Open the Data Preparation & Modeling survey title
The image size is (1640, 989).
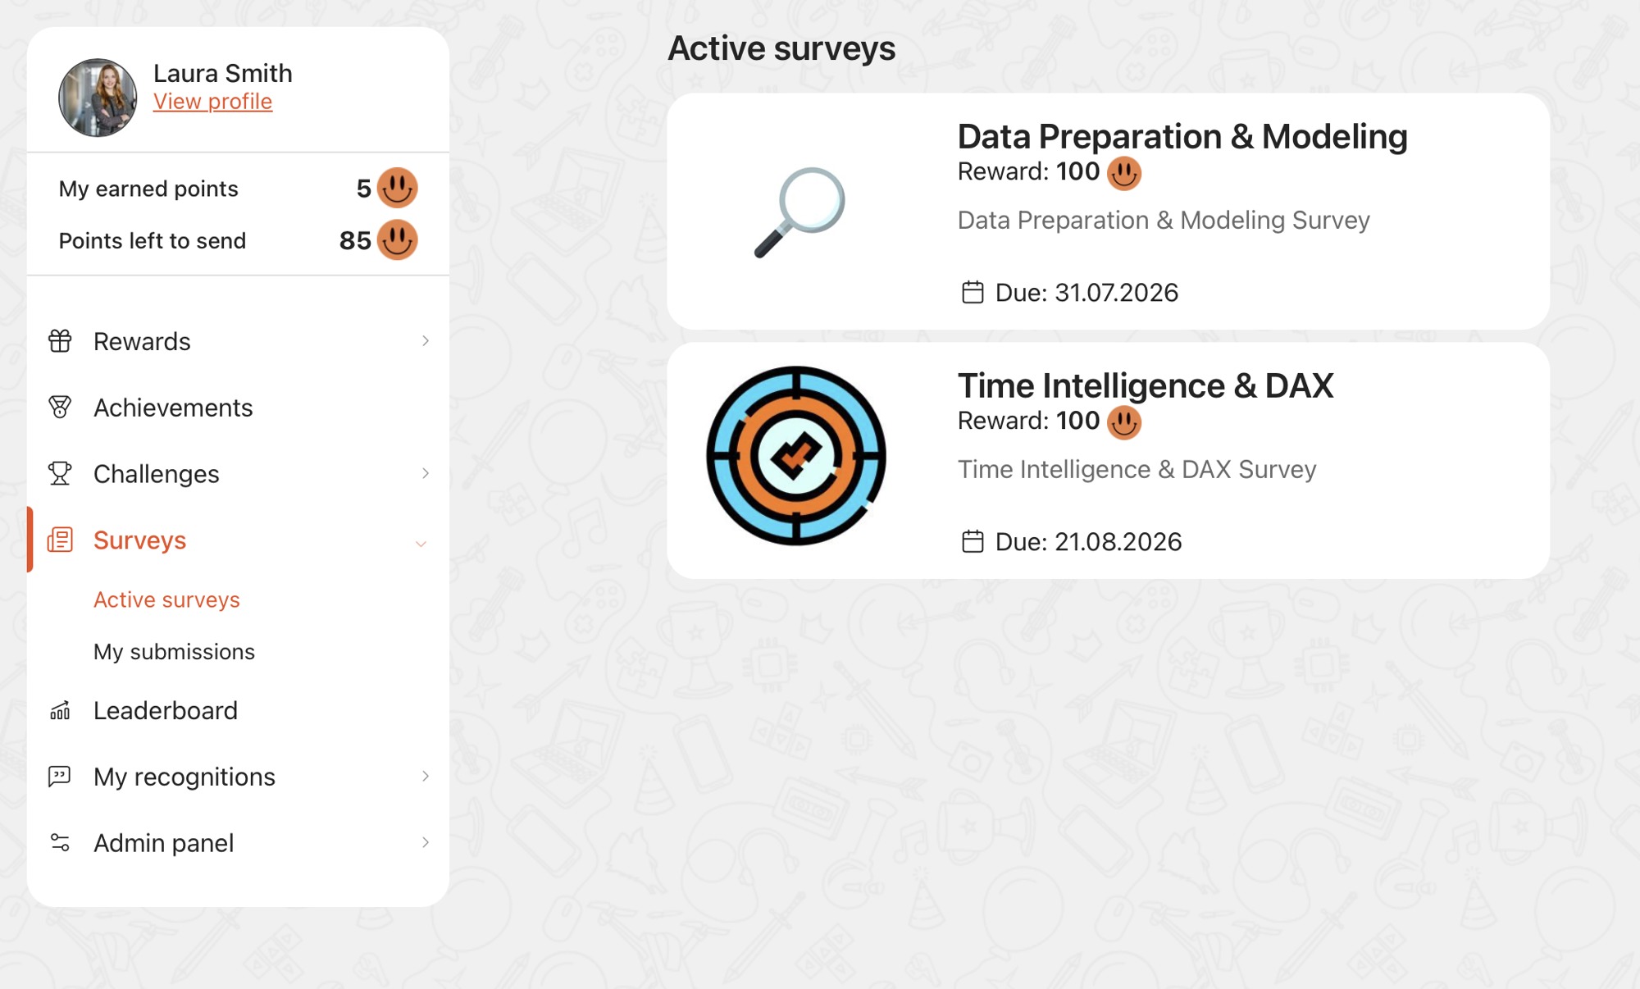tap(1182, 137)
